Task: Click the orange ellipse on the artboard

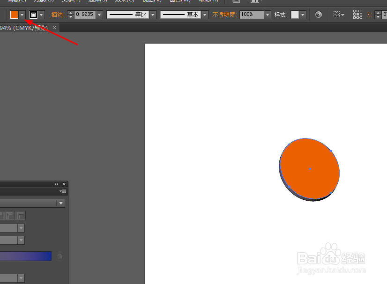Action: [x=310, y=169]
